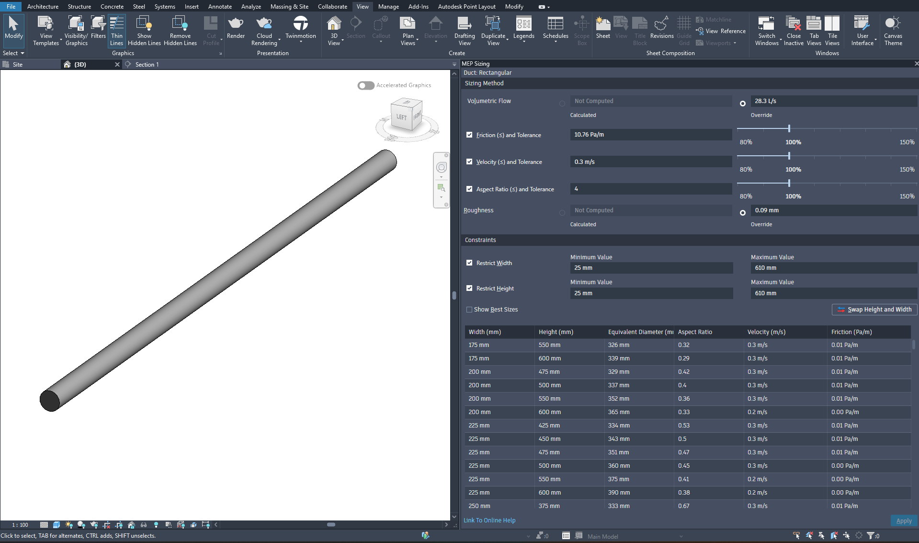This screenshot has width=919, height=543.
Task: Click Show Hidden Lines
Action: pyautogui.click(x=144, y=31)
